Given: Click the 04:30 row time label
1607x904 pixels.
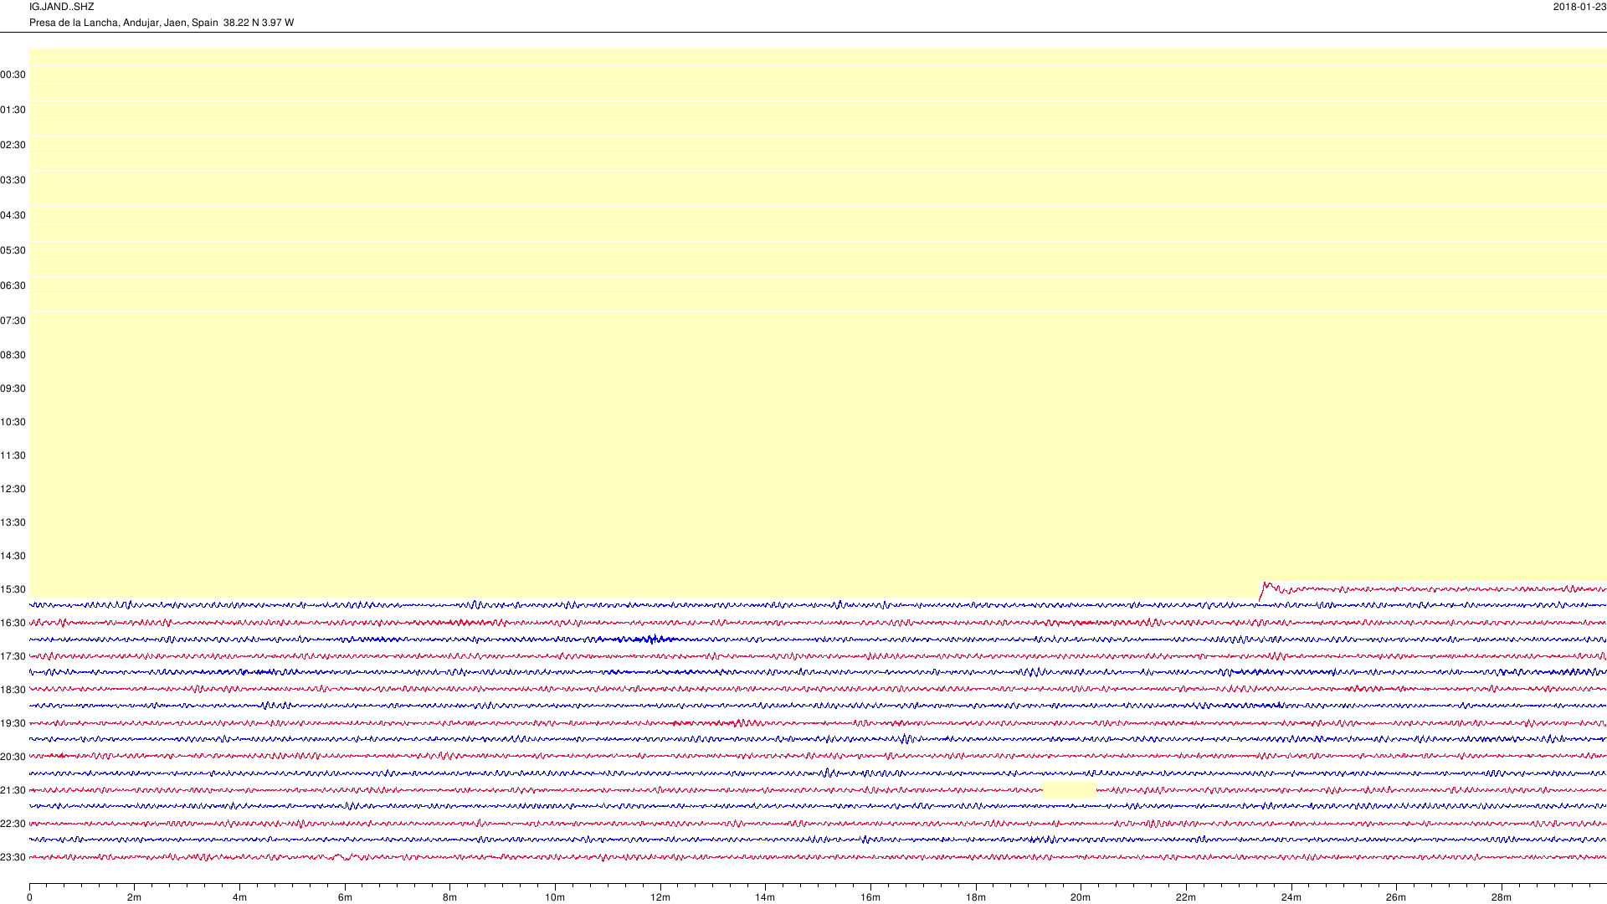Looking at the screenshot, I should (13, 215).
